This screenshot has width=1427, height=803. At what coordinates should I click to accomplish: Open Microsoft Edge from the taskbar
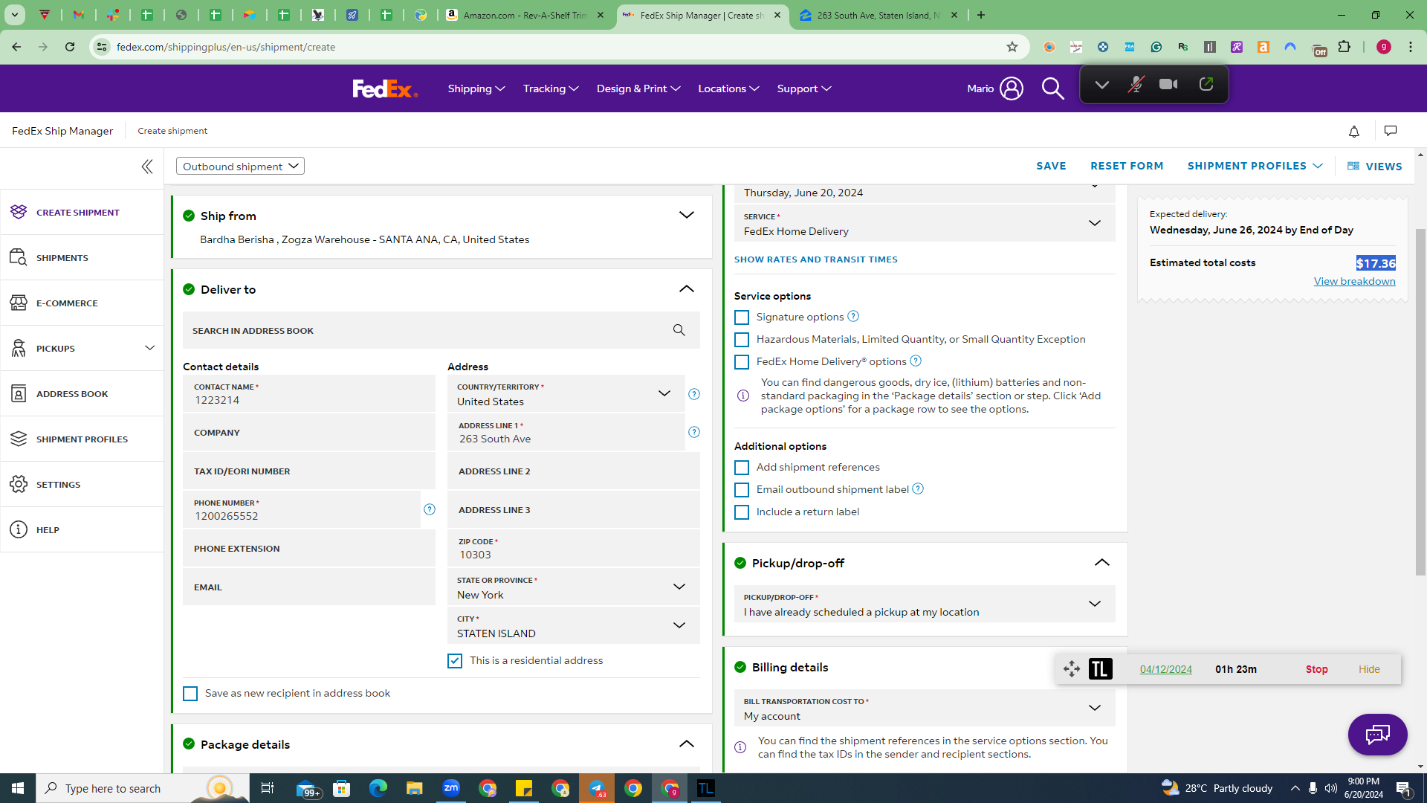coord(378,788)
